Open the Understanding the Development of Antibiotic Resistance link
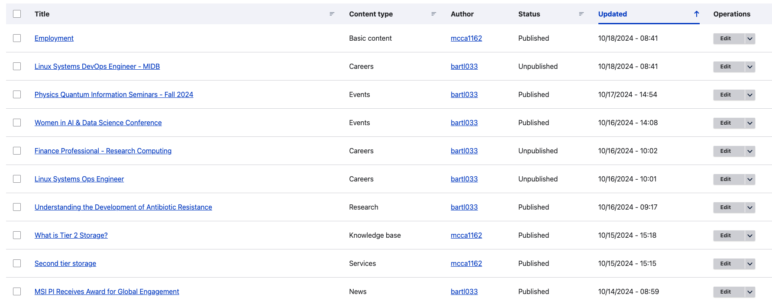This screenshot has height=304, width=772. pos(123,207)
